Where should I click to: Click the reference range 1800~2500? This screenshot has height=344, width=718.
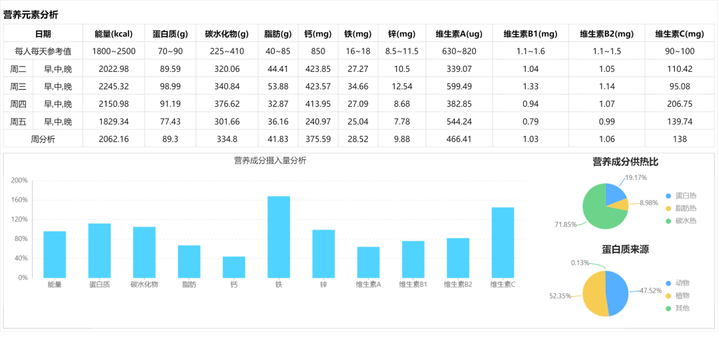pyautogui.click(x=114, y=51)
